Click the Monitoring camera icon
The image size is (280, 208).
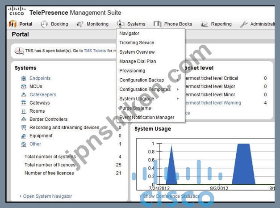click(80, 24)
